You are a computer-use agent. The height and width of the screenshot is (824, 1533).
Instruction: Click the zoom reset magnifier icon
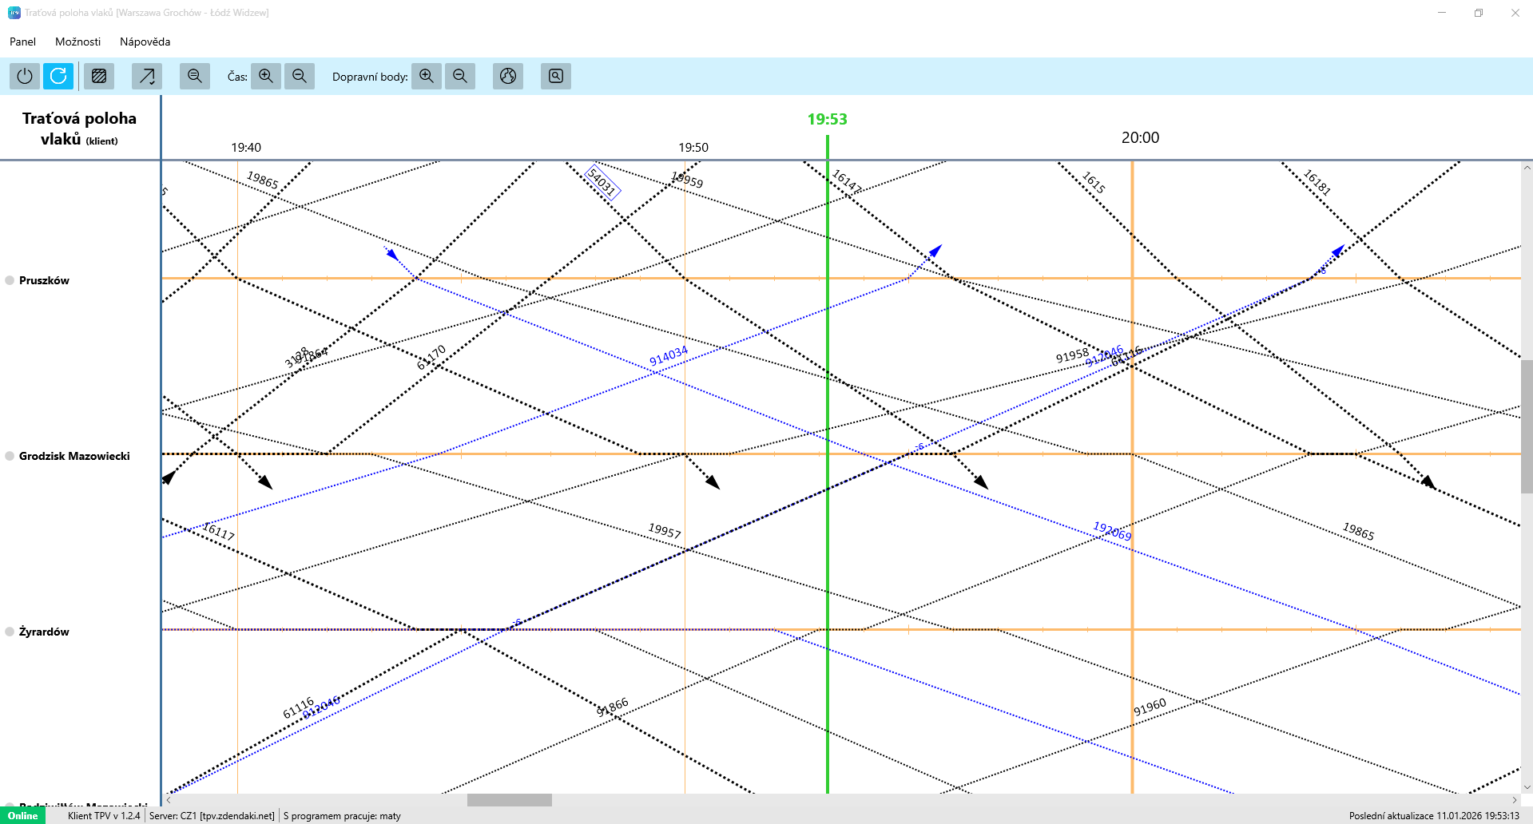(x=194, y=76)
